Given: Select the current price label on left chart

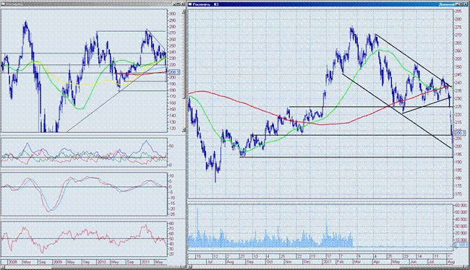Looking at the screenshot, I should (174, 72).
